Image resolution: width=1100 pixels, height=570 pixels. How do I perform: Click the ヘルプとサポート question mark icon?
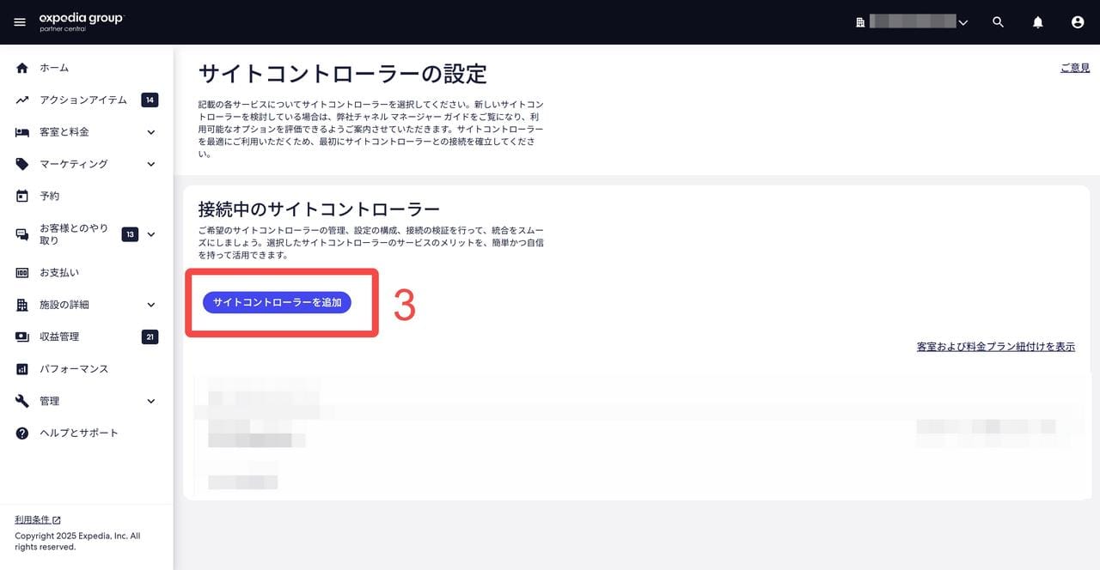point(22,434)
